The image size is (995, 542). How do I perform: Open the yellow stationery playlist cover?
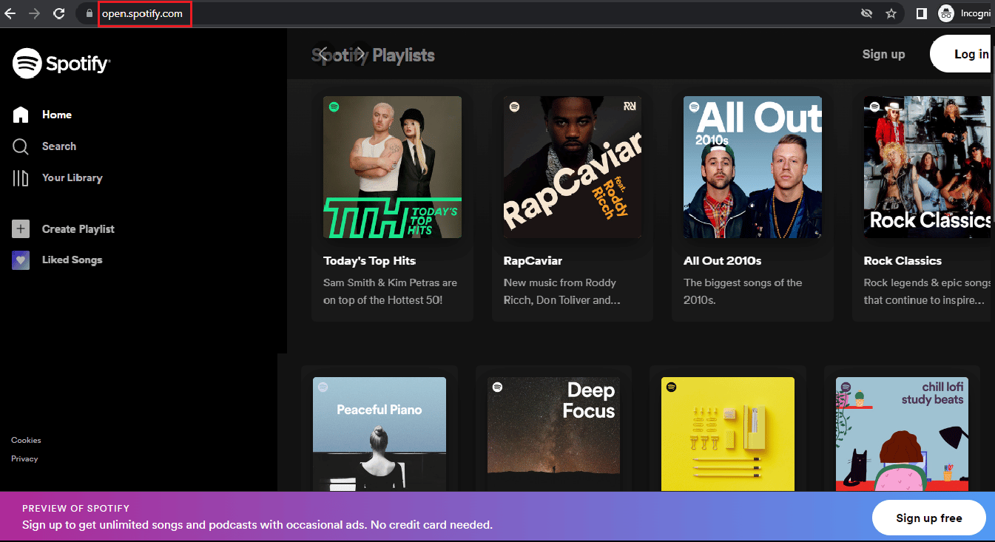pos(728,434)
